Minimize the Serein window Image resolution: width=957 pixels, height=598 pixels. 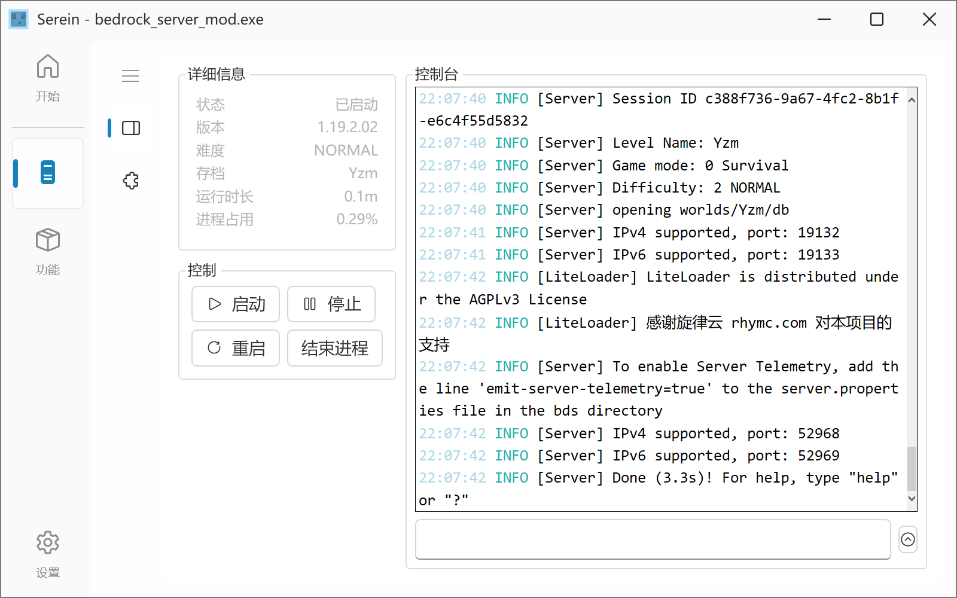[824, 19]
